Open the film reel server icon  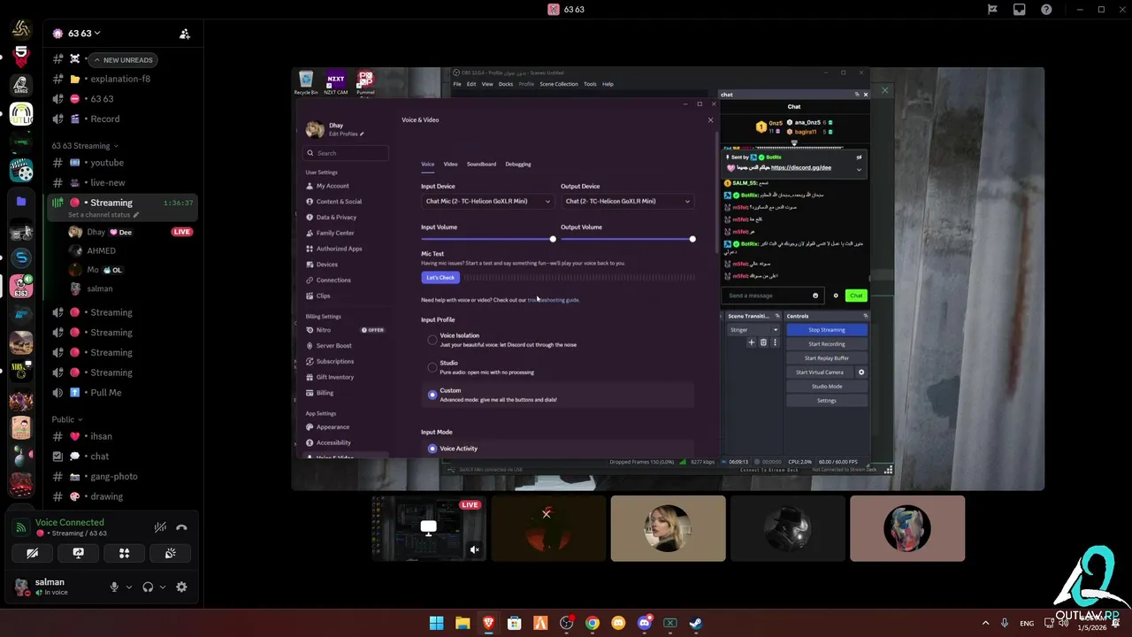(x=21, y=171)
